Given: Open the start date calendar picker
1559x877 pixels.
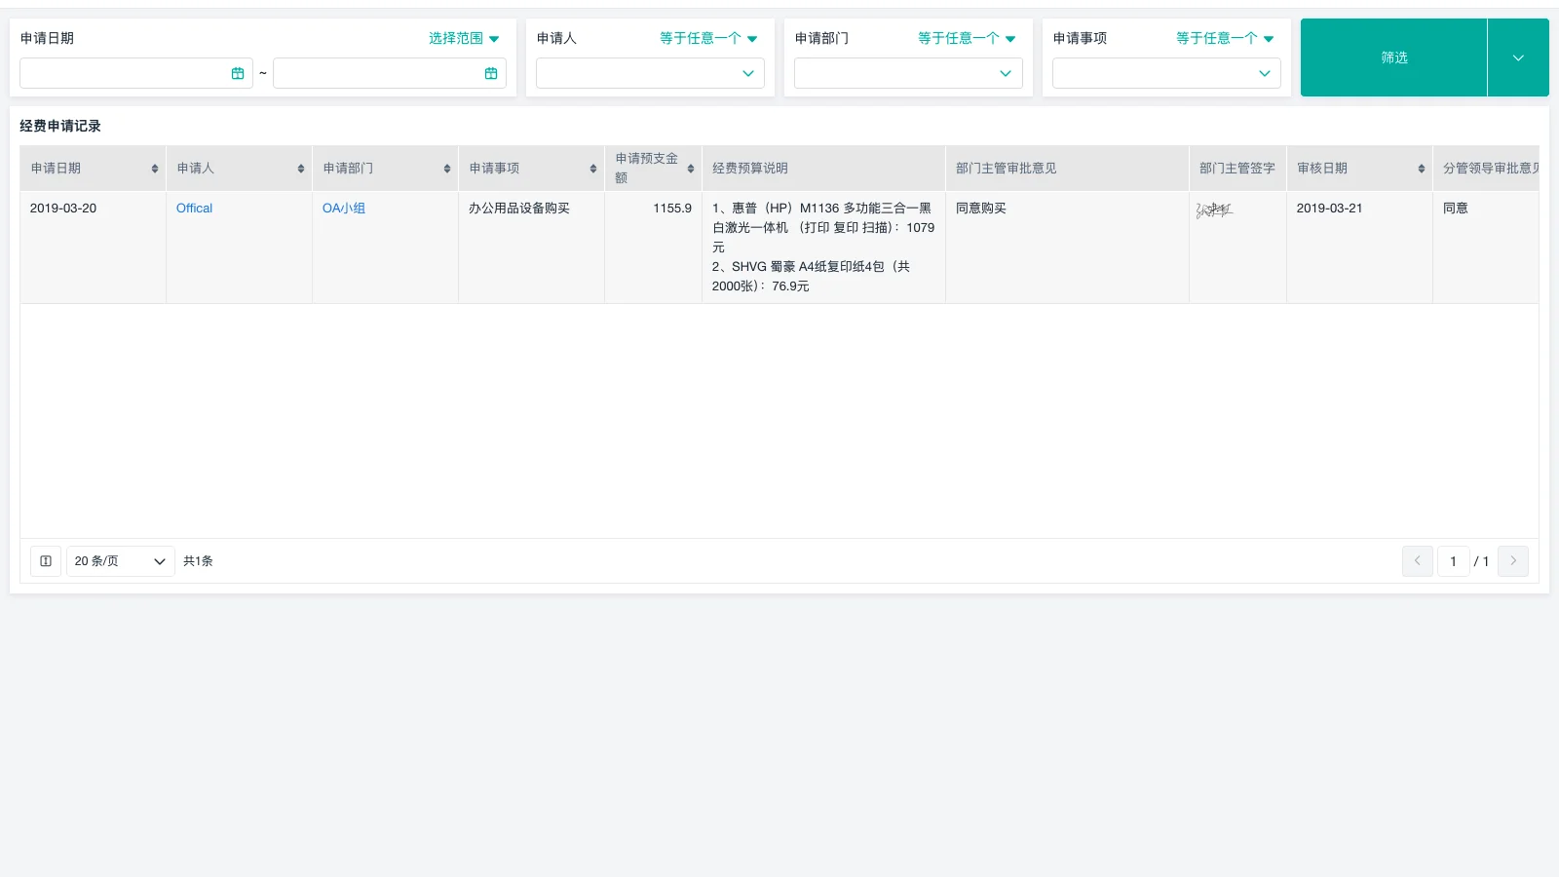Looking at the screenshot, I should pos(237,72).
